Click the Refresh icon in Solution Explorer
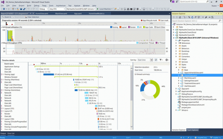The height and width of the screenshot is (139, 223). coord(192,17)
